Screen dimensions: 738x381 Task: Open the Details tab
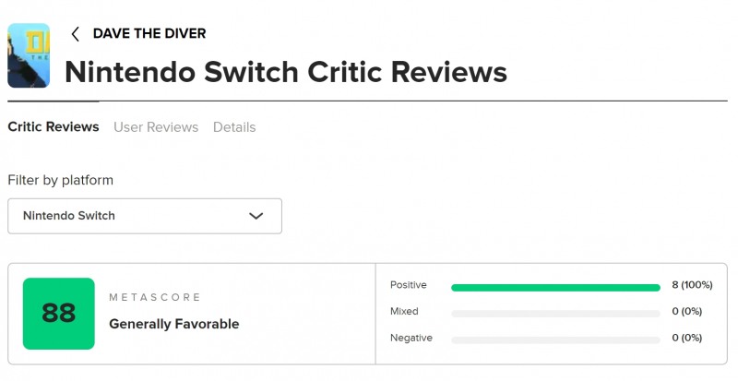coord(234,127)
